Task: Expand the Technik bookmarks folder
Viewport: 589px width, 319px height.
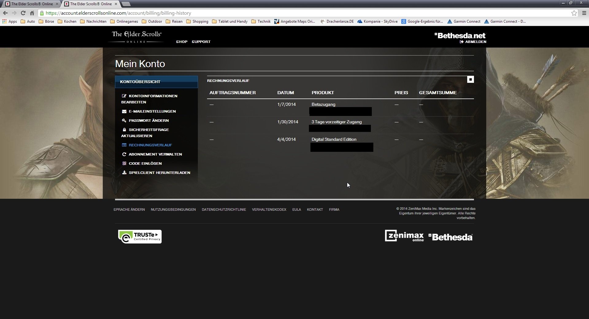Action: [261, 21]
